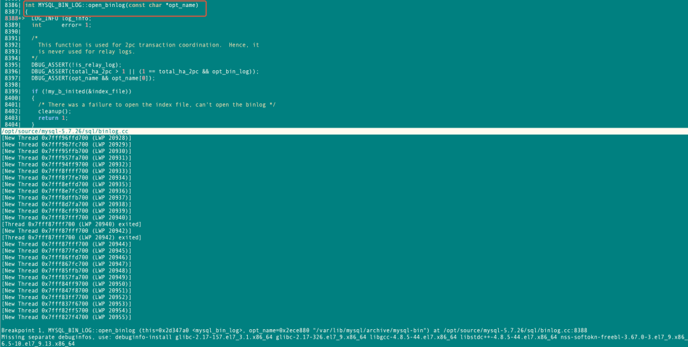Image resolution: width=688 pixels, height=347 pixels.
Task: Click New Thread line with LWP 20945
Action: click(66, 251)
